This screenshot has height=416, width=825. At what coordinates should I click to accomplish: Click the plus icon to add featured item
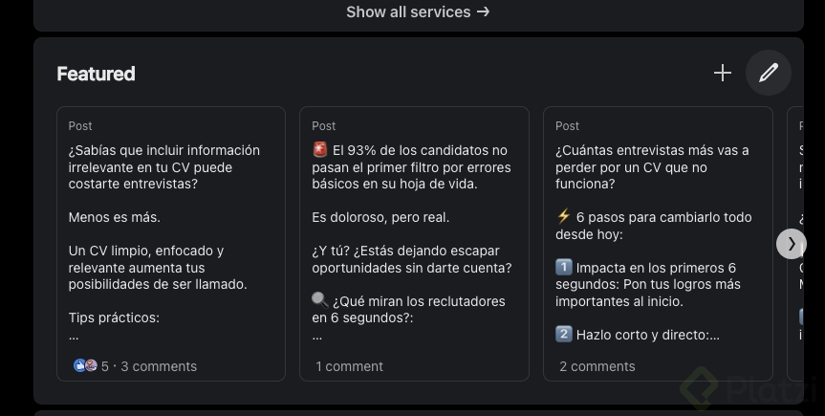pos(722,73)
